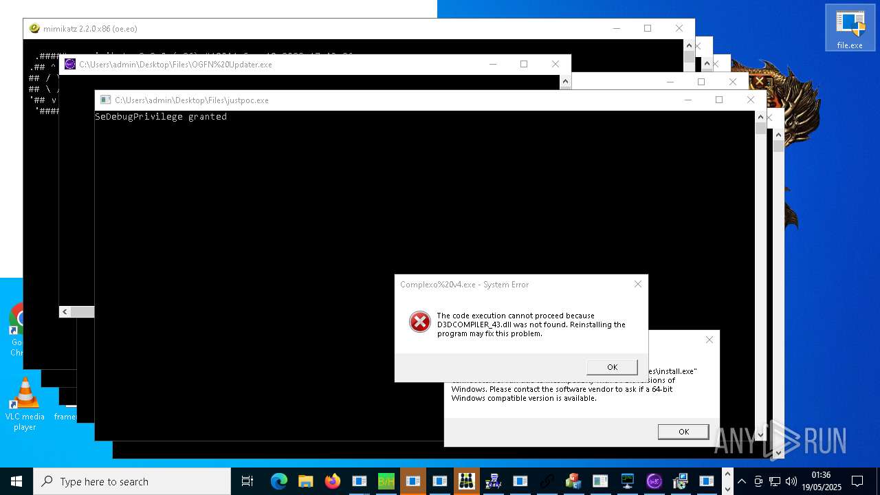This screenshot has height=495, width=880.
Task: Click left arrow of OGFN Updater horizontal scrollbar
Action: [65, 312]
